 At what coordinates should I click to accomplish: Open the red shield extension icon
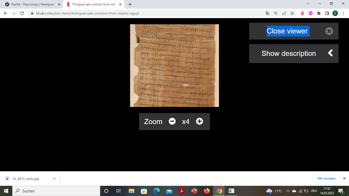[303, 13]
